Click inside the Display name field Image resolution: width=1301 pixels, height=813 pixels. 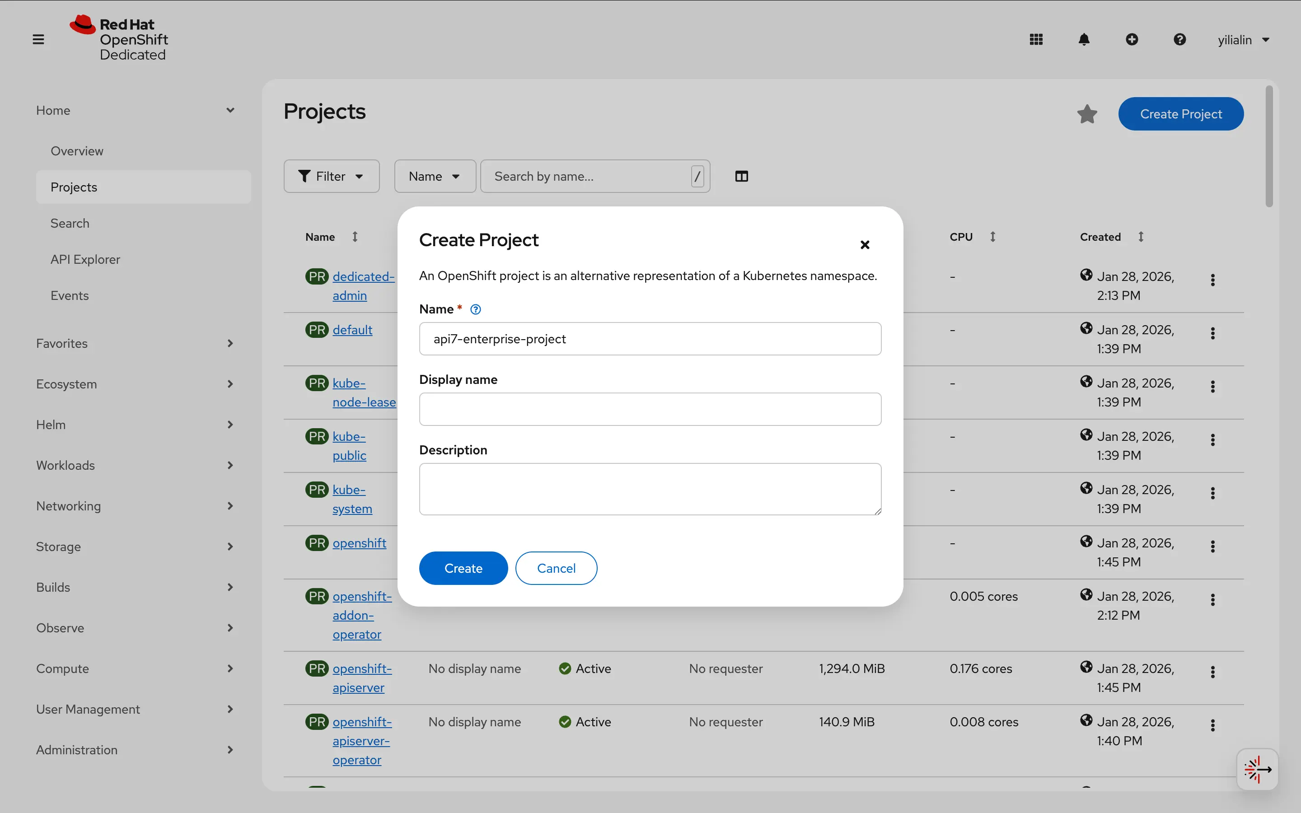(x=650, y=409)
